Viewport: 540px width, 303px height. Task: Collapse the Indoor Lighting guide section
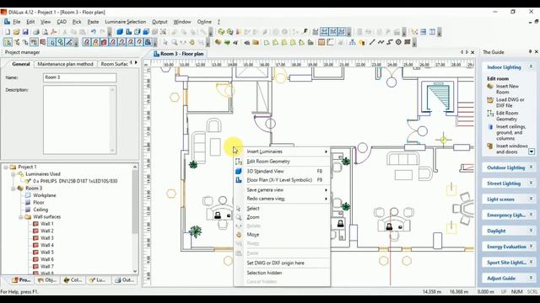[531, 66]
